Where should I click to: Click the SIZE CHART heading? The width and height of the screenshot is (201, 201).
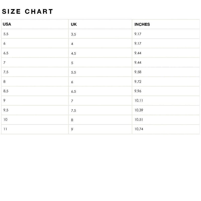[27, 11]
